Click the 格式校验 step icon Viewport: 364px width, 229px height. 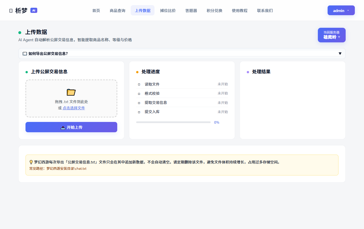[x=139, y=94]
